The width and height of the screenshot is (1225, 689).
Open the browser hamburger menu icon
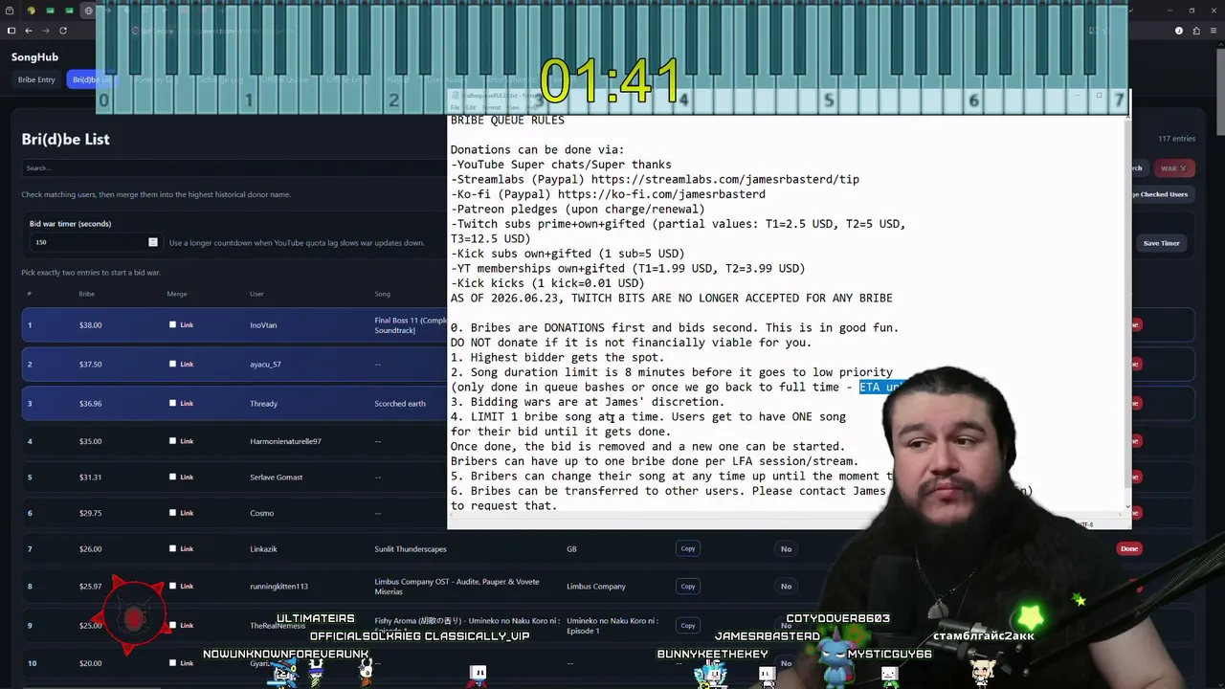coord(1214,31)
